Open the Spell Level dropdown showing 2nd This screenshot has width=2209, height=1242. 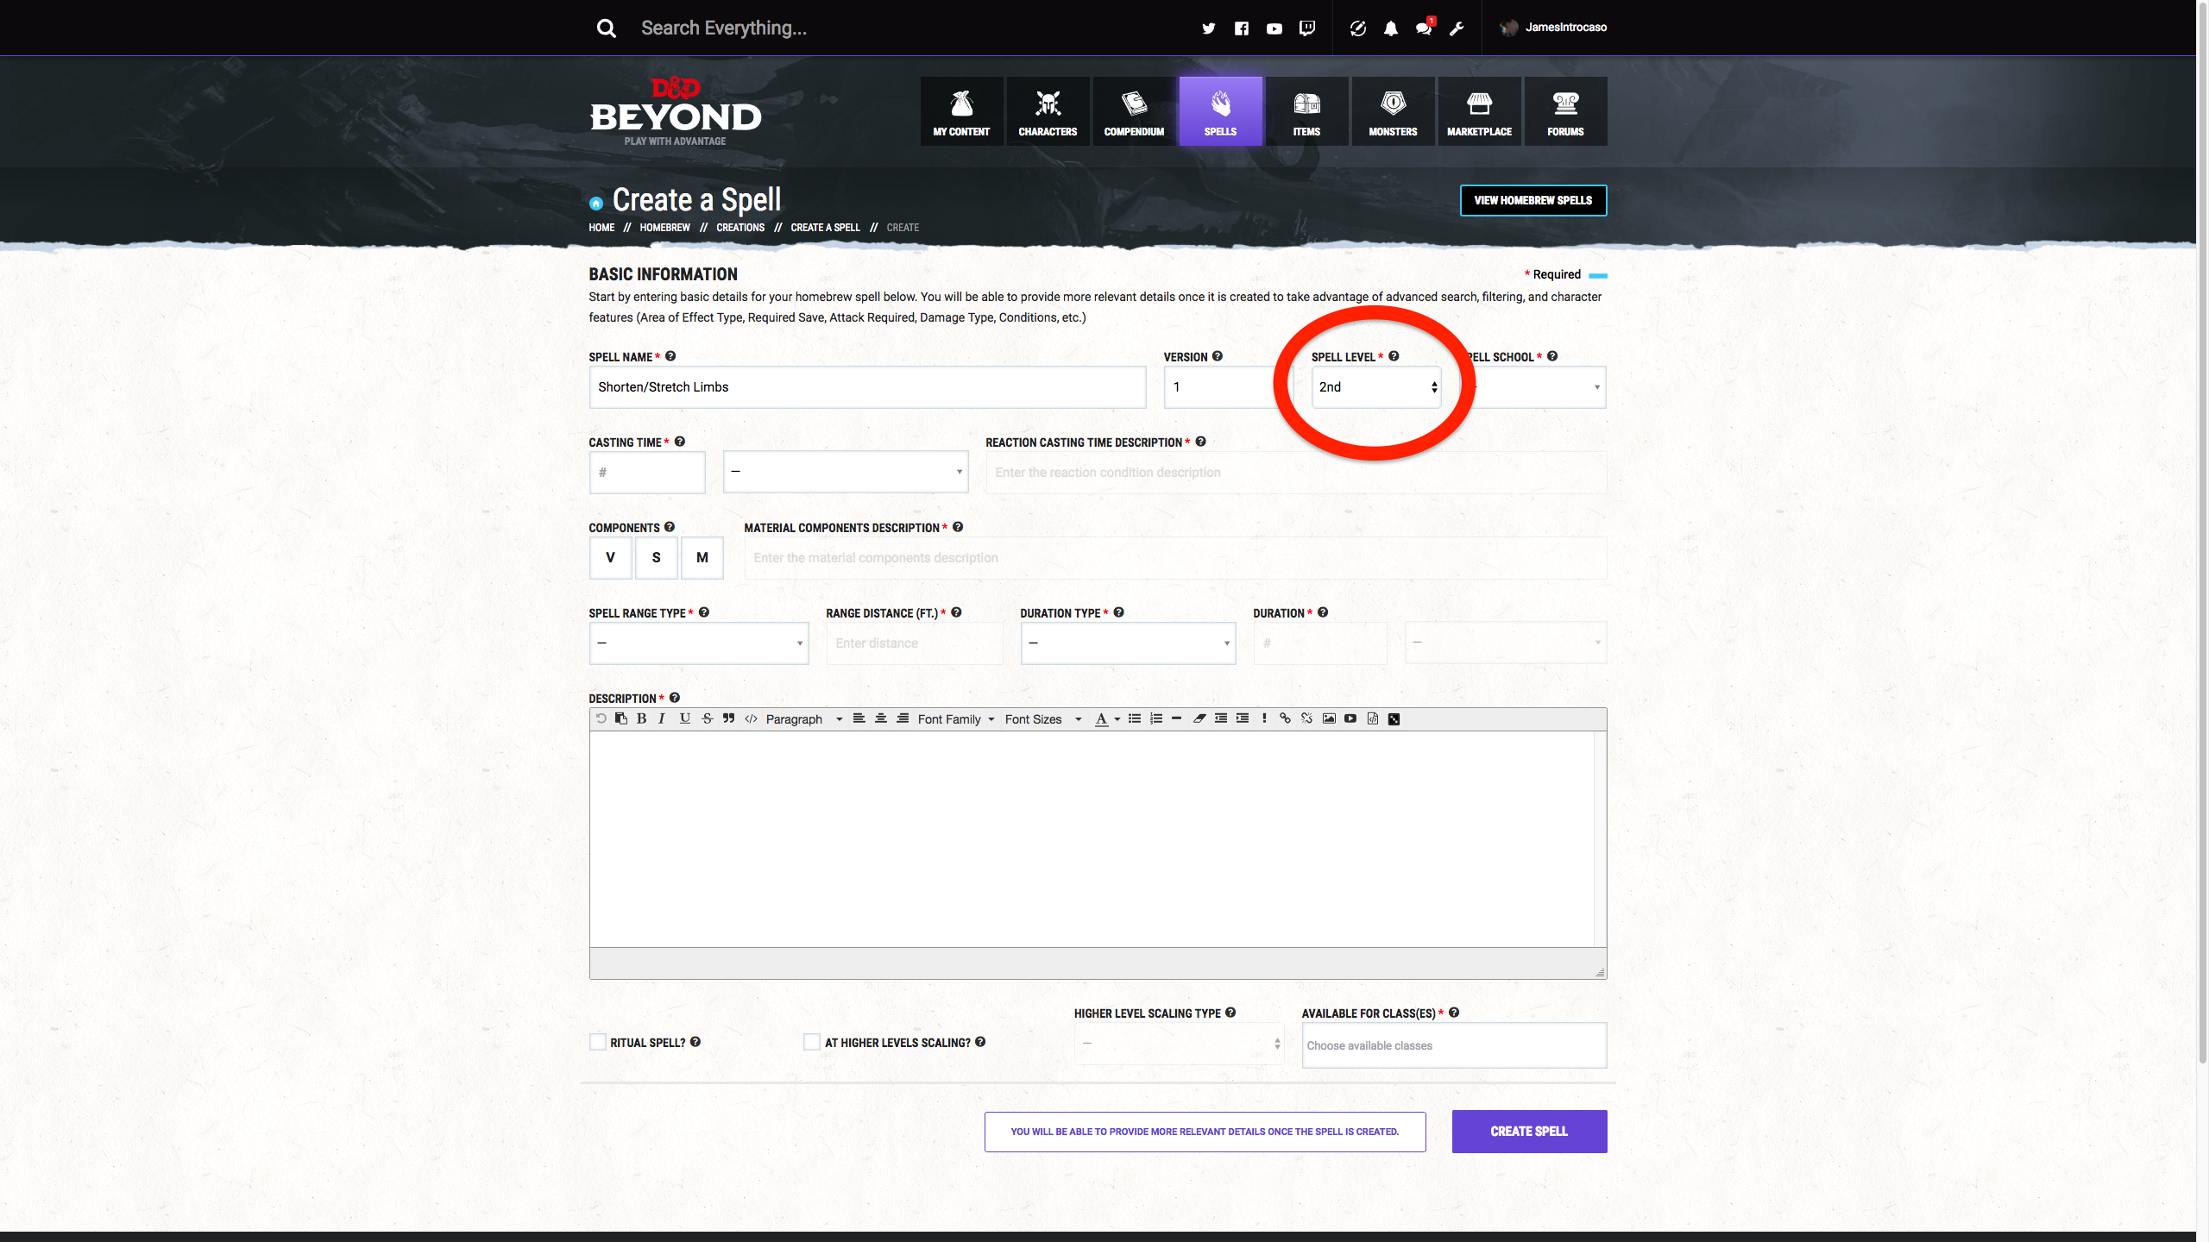pyautogui.click(x=1376, y=387)
